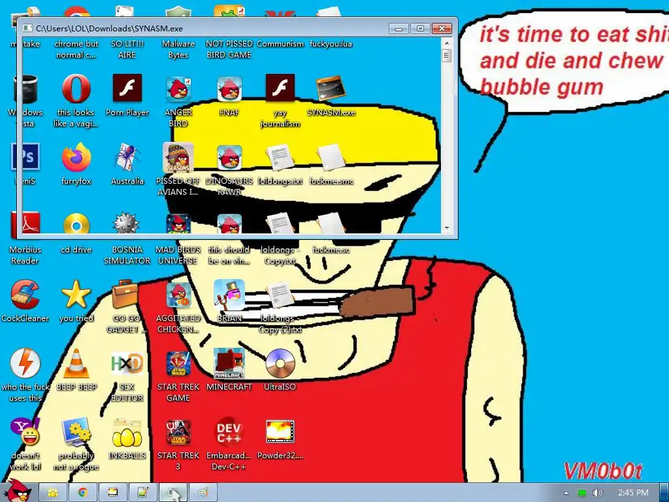This screenshot has height=502, width=669.
Task: Open the volume speaker tray icon
Action: coord(598,493)
